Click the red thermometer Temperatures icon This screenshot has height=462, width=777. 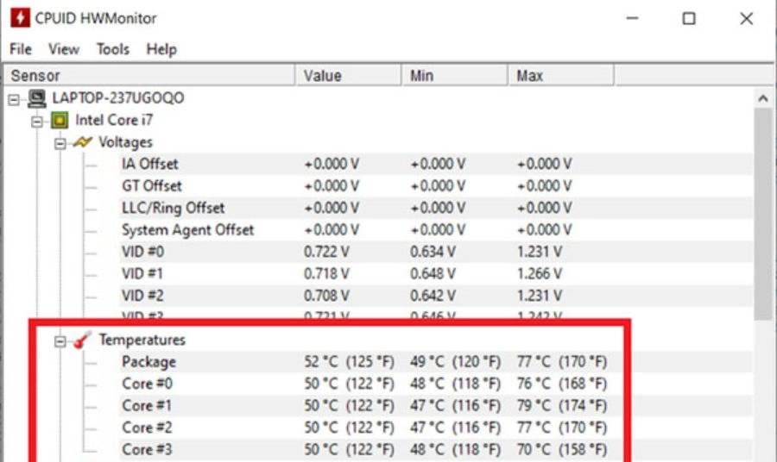tap(82, 340)
